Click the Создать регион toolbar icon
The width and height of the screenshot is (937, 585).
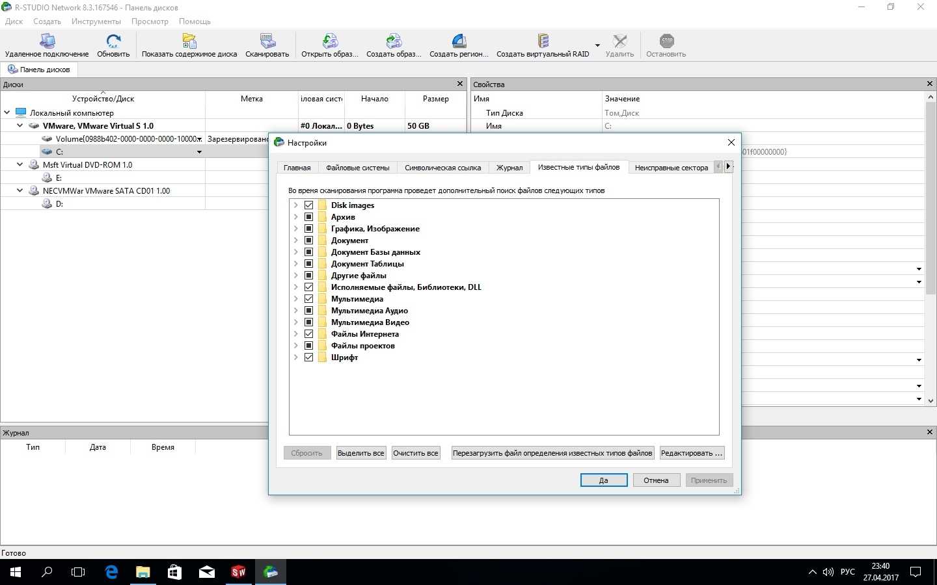tap(459, 42)
